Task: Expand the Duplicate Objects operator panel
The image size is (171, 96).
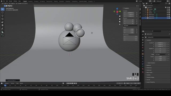Action: [x=13, y=81]
